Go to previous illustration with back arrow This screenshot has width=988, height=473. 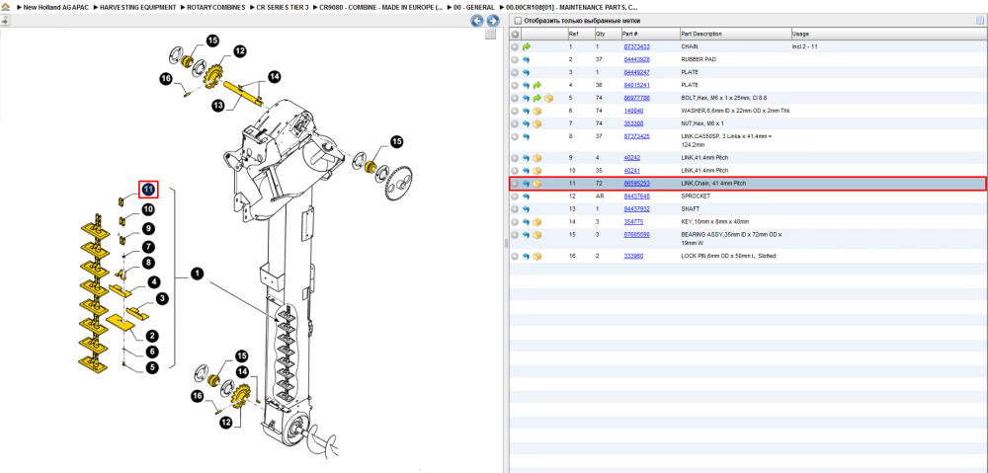477,21
